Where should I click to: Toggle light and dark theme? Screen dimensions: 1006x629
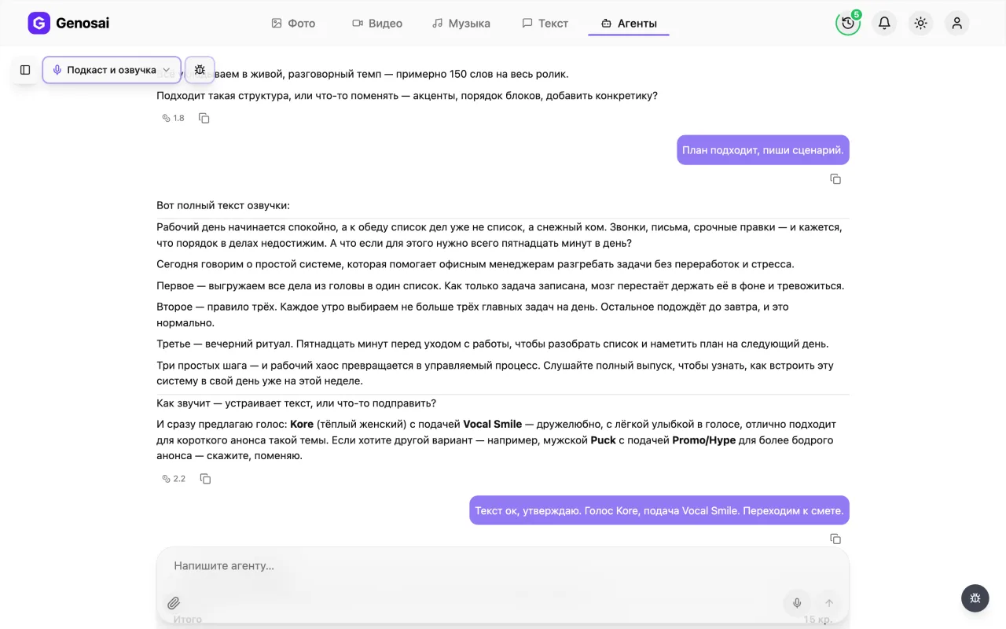coord(920,23)
